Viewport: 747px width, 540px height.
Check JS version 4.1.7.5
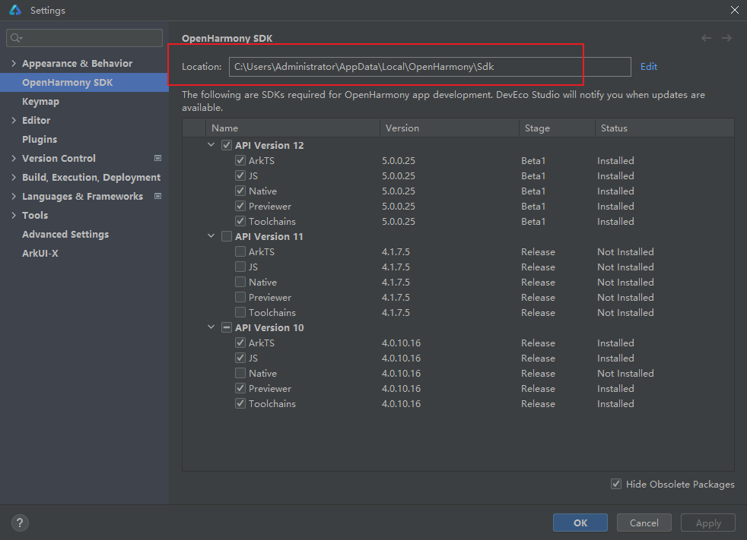click(x=240, y=267)
